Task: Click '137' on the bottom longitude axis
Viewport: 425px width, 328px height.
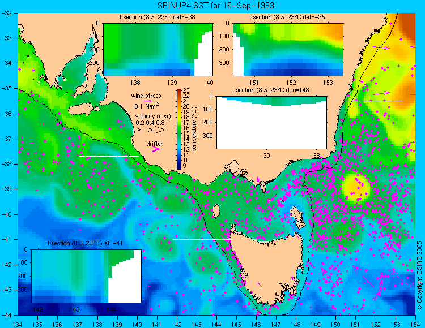Action: coord(78,325)
